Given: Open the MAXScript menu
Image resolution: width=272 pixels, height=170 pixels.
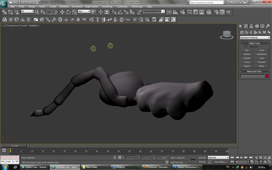Looking at the screenshot, I should coord(137,7).
